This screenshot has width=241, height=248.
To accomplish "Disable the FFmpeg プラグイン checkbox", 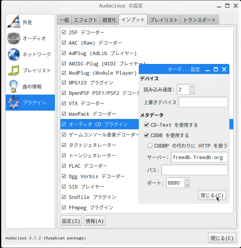I will point(64,207).
